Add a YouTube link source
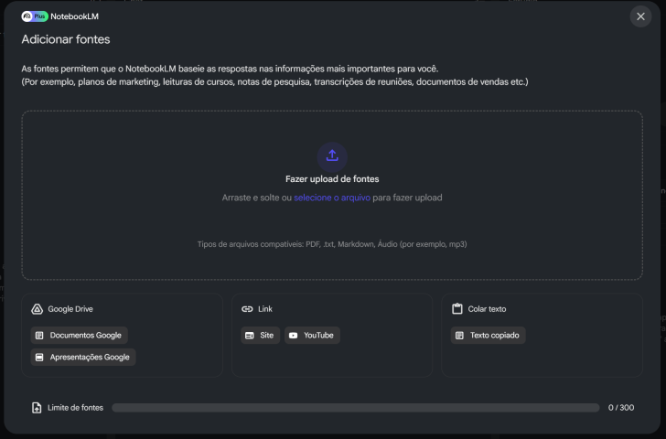666x439 pixels. point(312,336)
